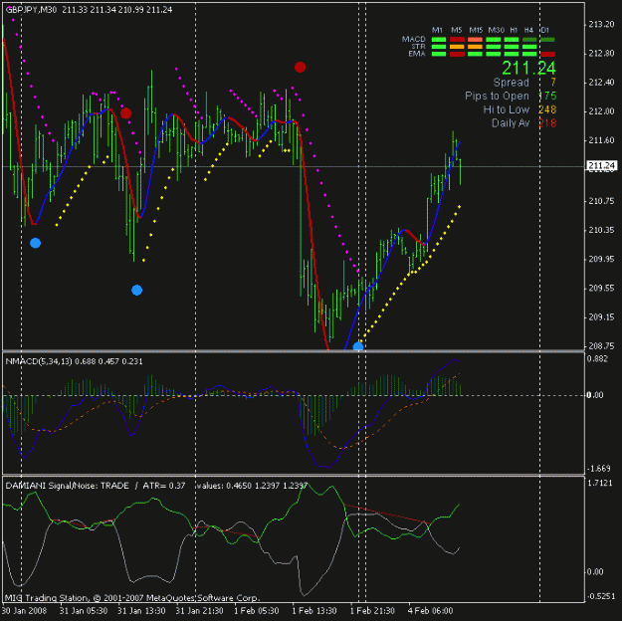Click the MACD row label in signal grid
The height and width of the screenshot is (621, 622).
coord(413,39)
